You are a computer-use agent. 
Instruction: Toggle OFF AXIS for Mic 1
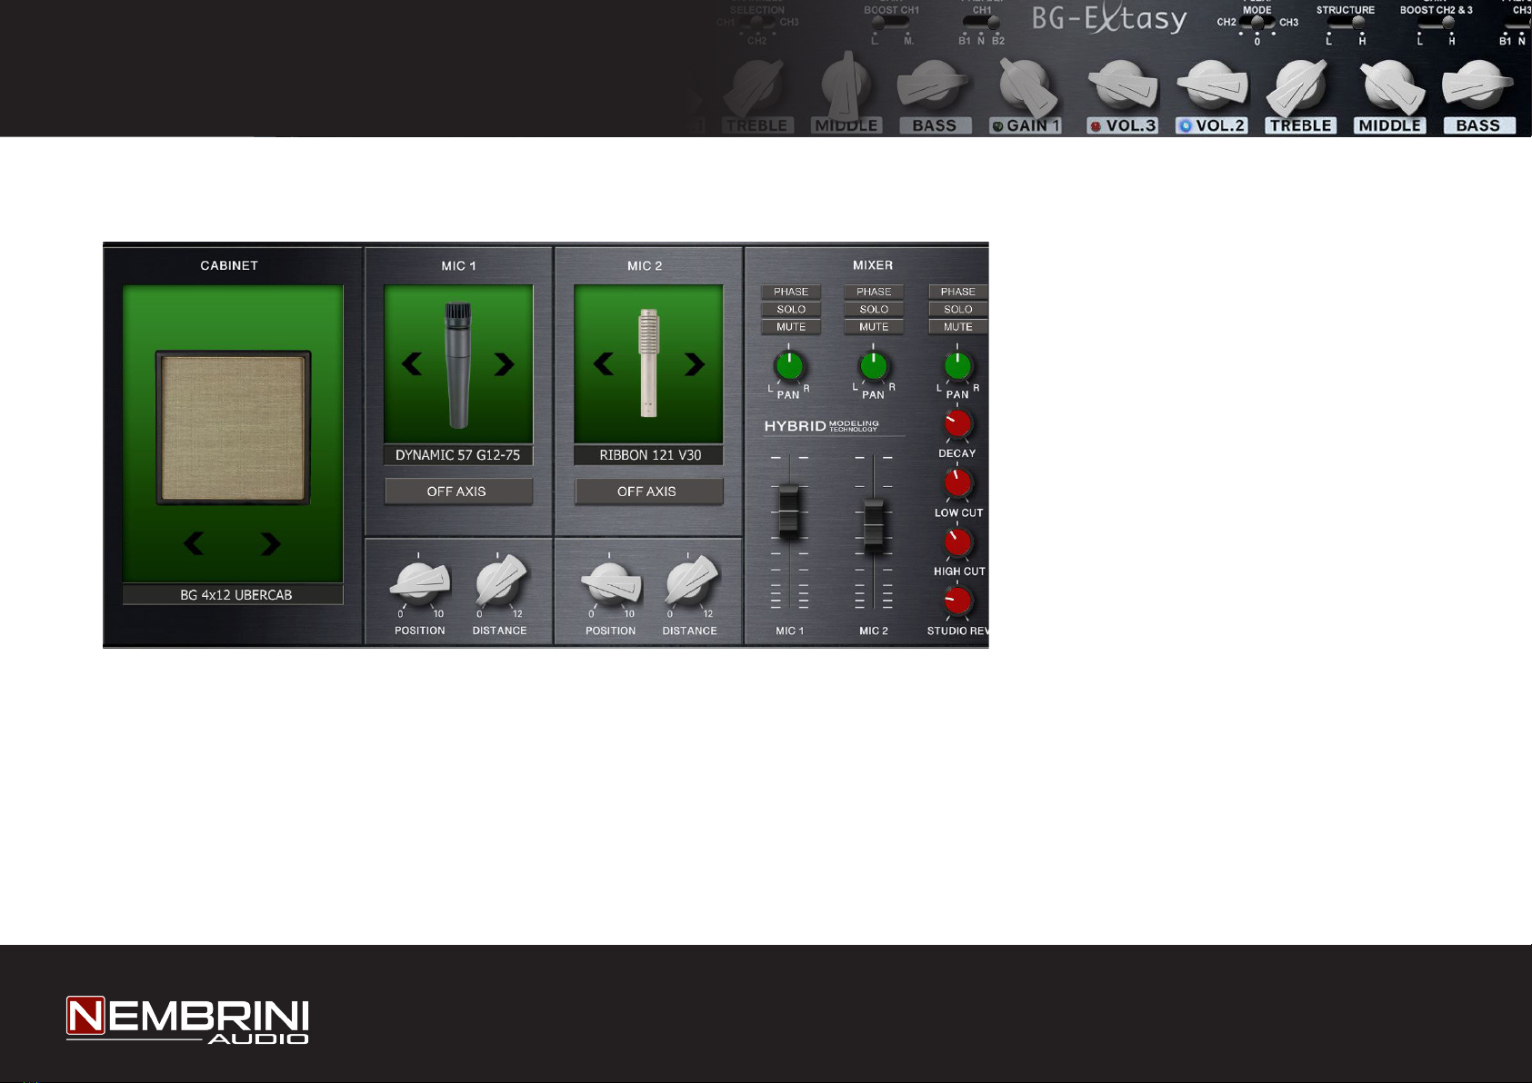[x=458, y=492]
